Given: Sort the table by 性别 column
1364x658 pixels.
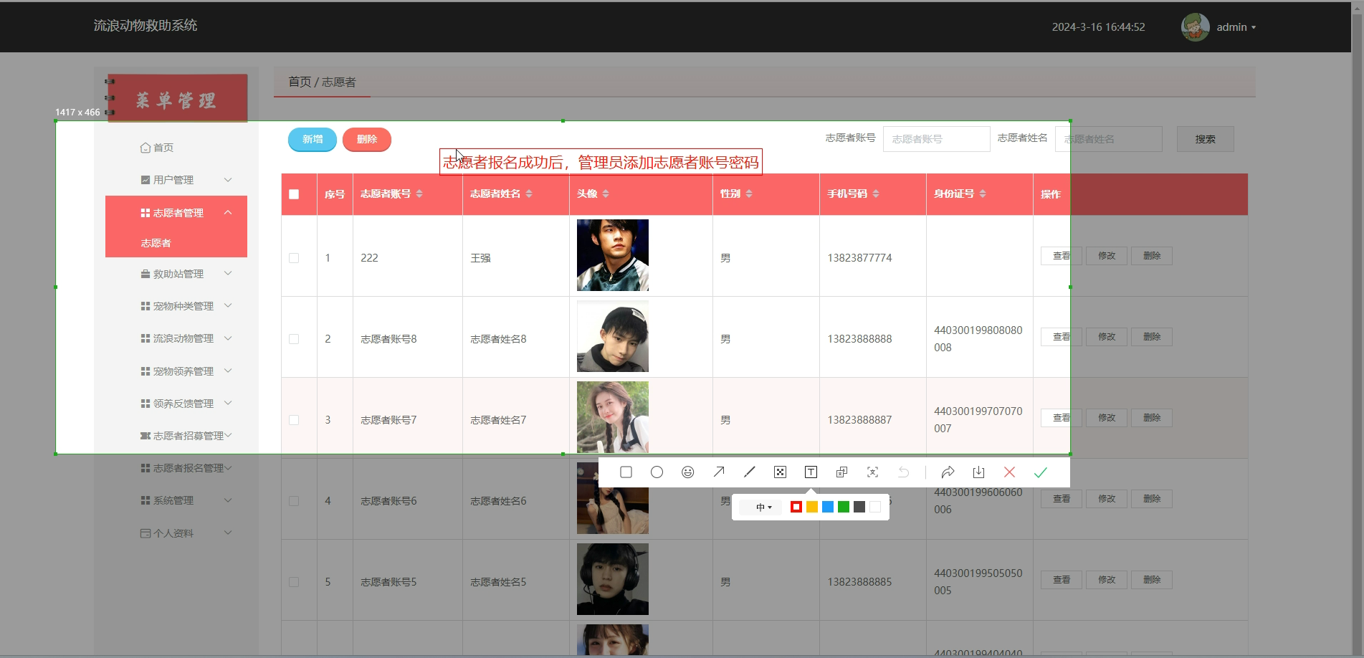Looking at the screenshot, I should pyautogui.click(x=749, y=194).
